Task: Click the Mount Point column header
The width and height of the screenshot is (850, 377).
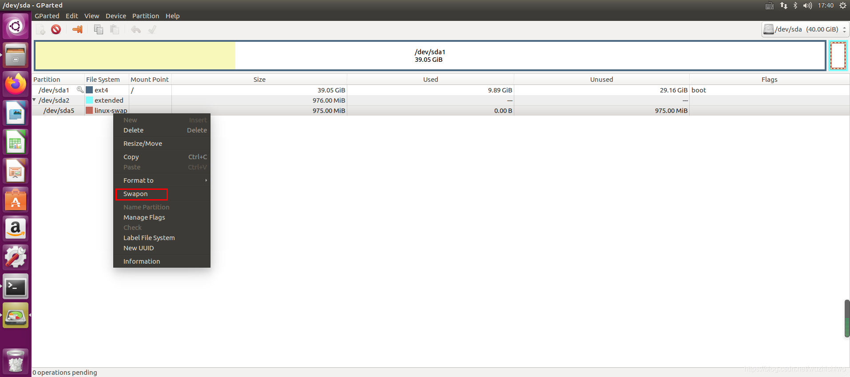Action: point(150,80)
